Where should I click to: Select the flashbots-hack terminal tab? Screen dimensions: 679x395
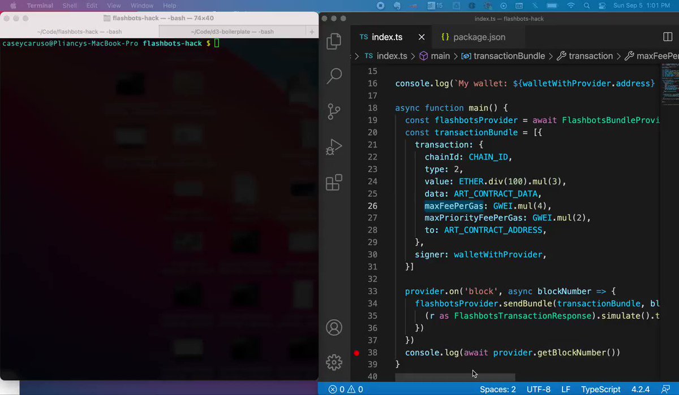click(80, 32)
